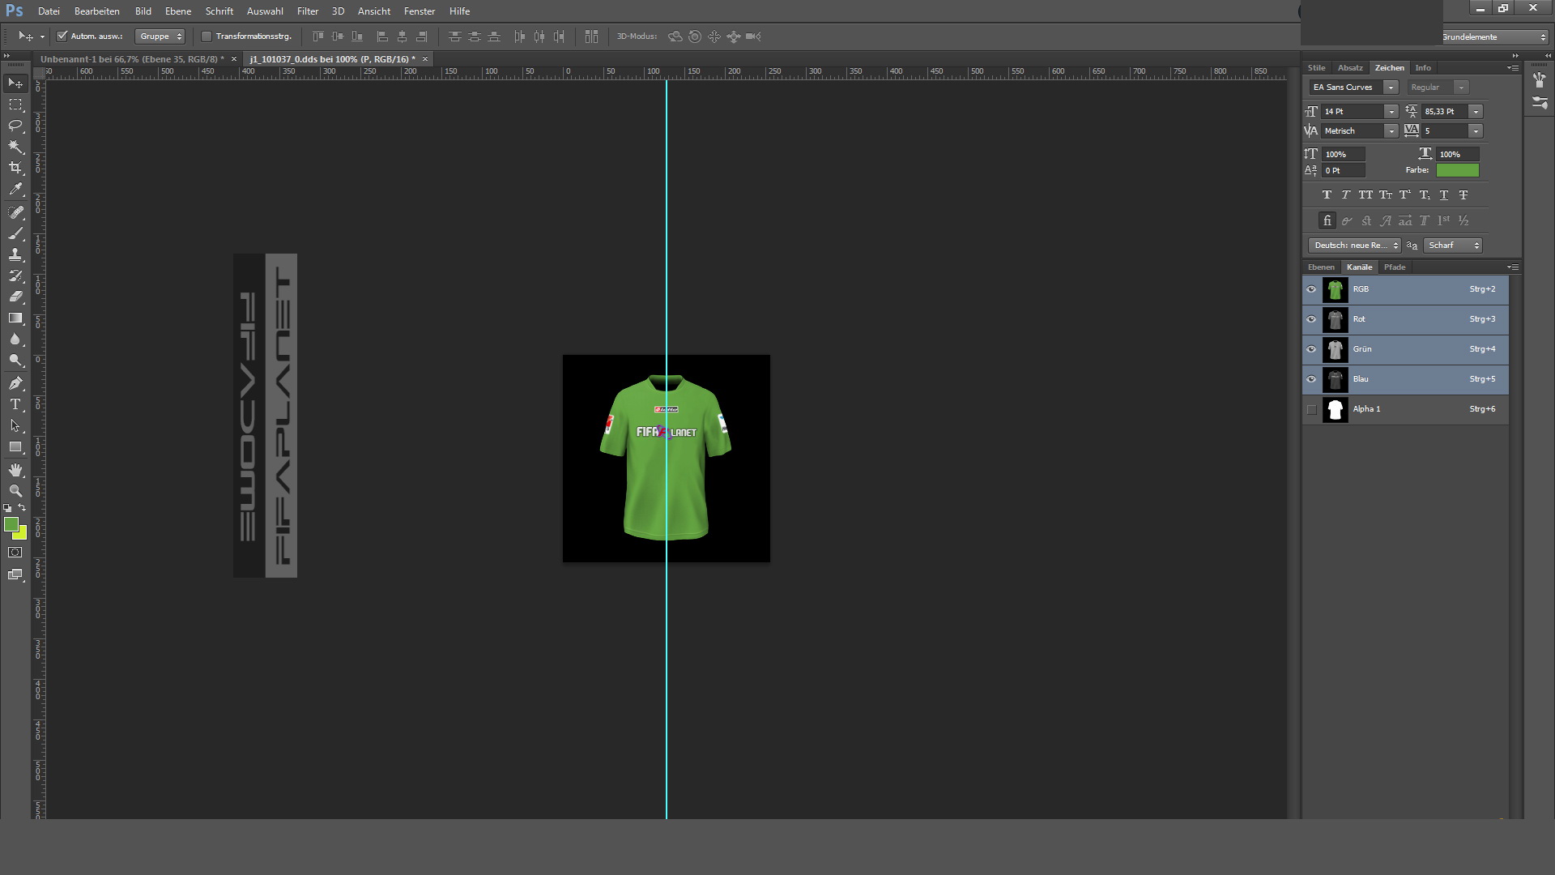Open the Scharf anti-aliasing dropdown
The height and width of the screenshot is (875, 1555).
click(x=1453, y=245)
